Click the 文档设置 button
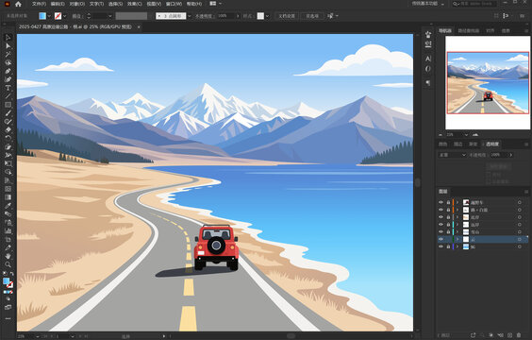Image resolution: width=532 pixels, height=340 pixels. [287, 16]
